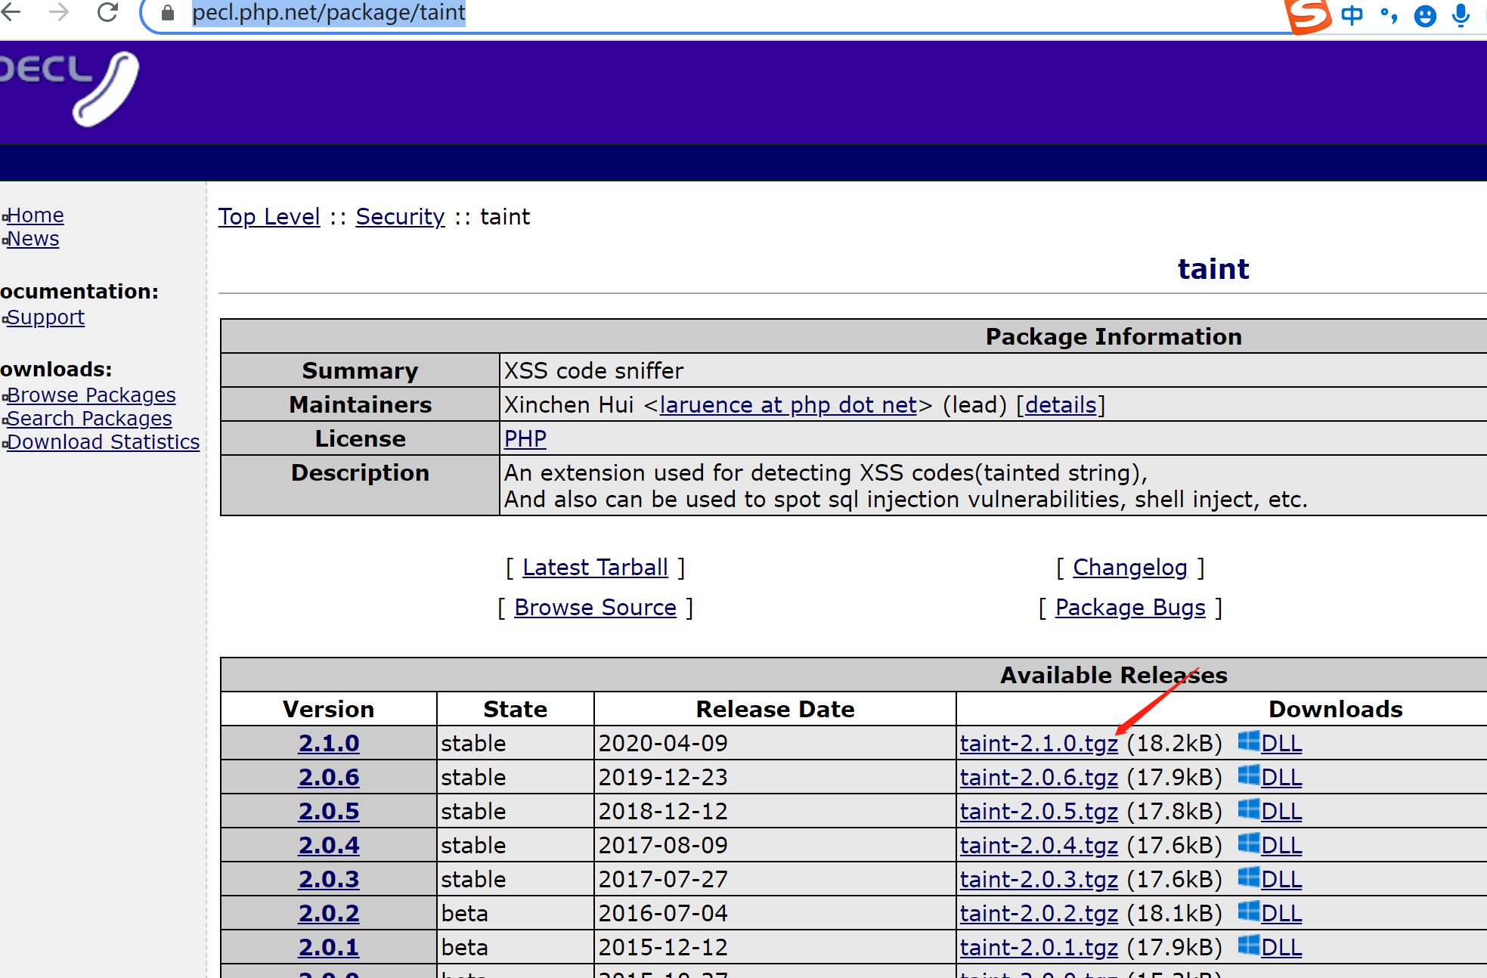
Task: Click the browser forward arrow
Action: (x=58, y=12)
